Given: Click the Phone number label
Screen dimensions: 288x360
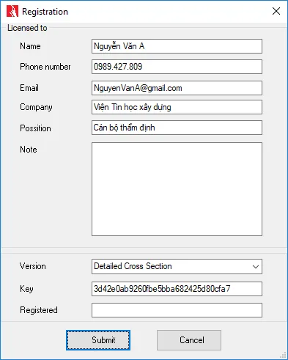Looking at the screenshot, I should pyautogui.click(x=45, y=67).
